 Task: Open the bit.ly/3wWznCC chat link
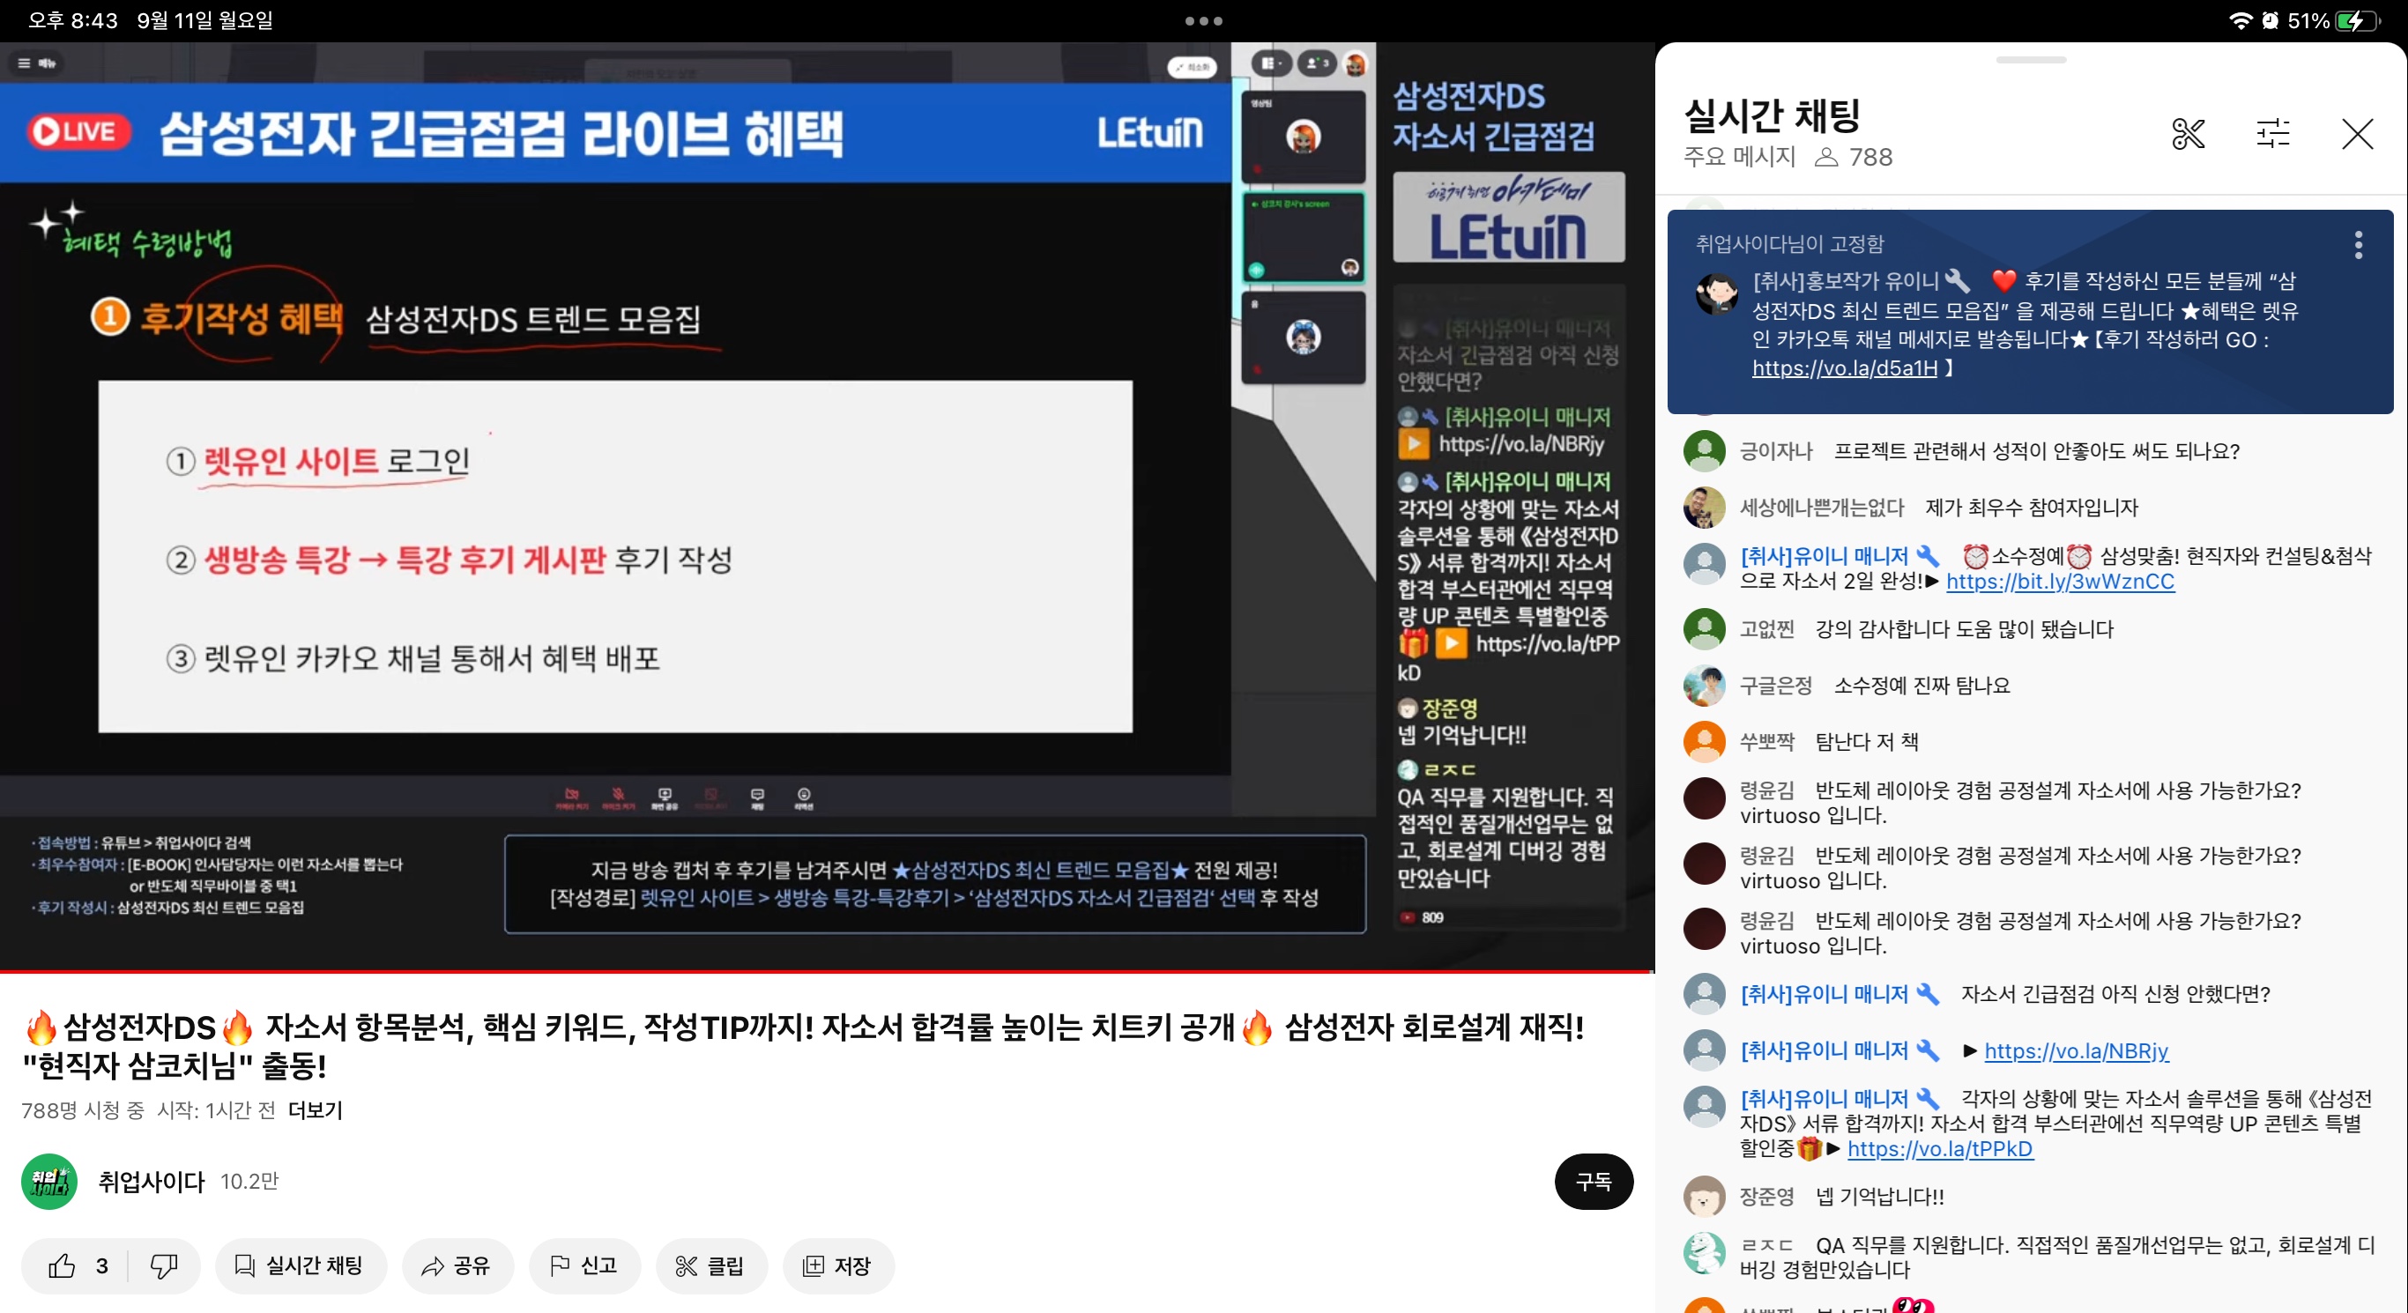[x=2060, y=582]
